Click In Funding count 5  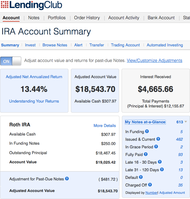181,132
